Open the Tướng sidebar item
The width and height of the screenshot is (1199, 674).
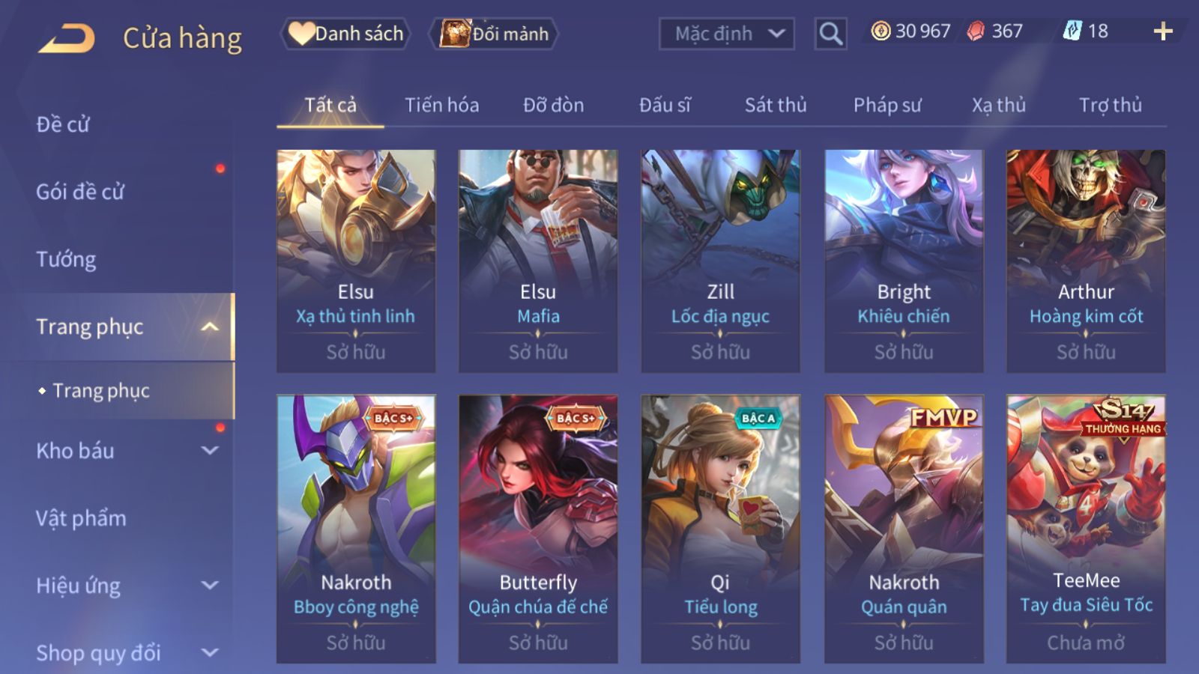(x=66, y=259)
